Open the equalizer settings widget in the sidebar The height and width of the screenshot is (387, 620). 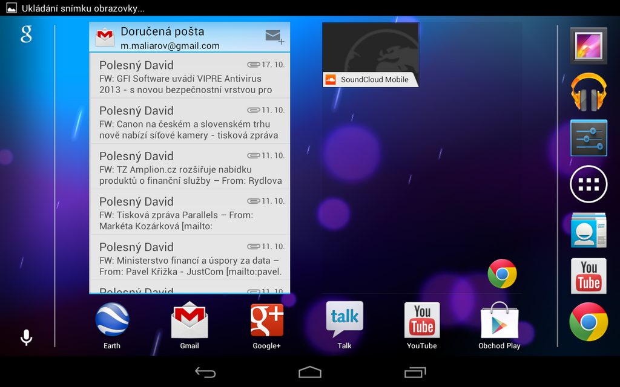click(588, 138)
